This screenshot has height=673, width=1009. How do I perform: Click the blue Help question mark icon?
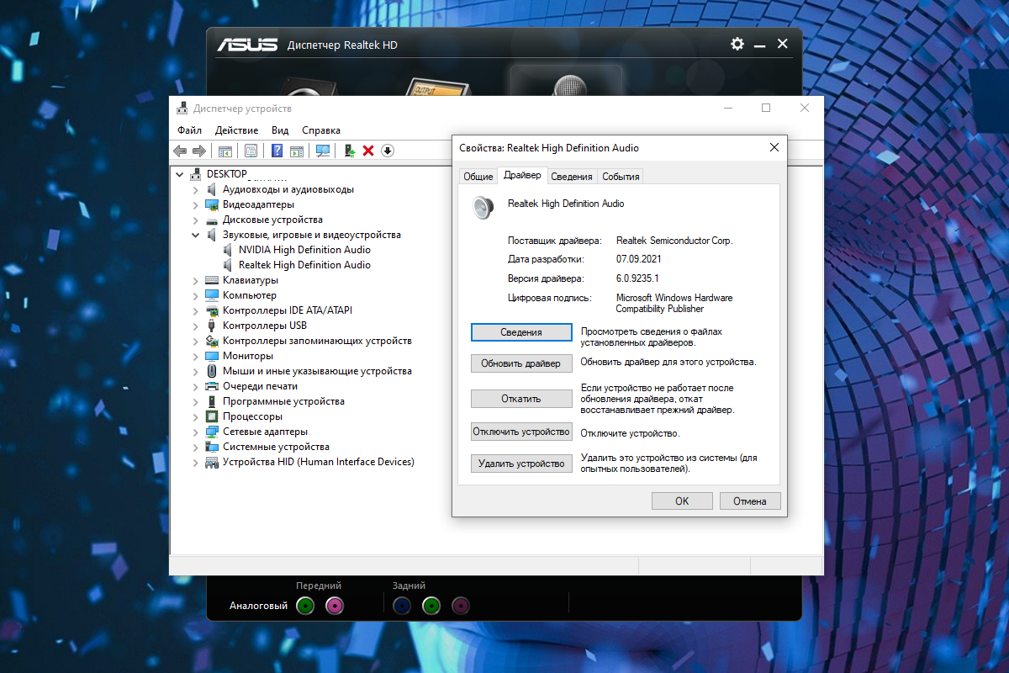tap(277, 151)
